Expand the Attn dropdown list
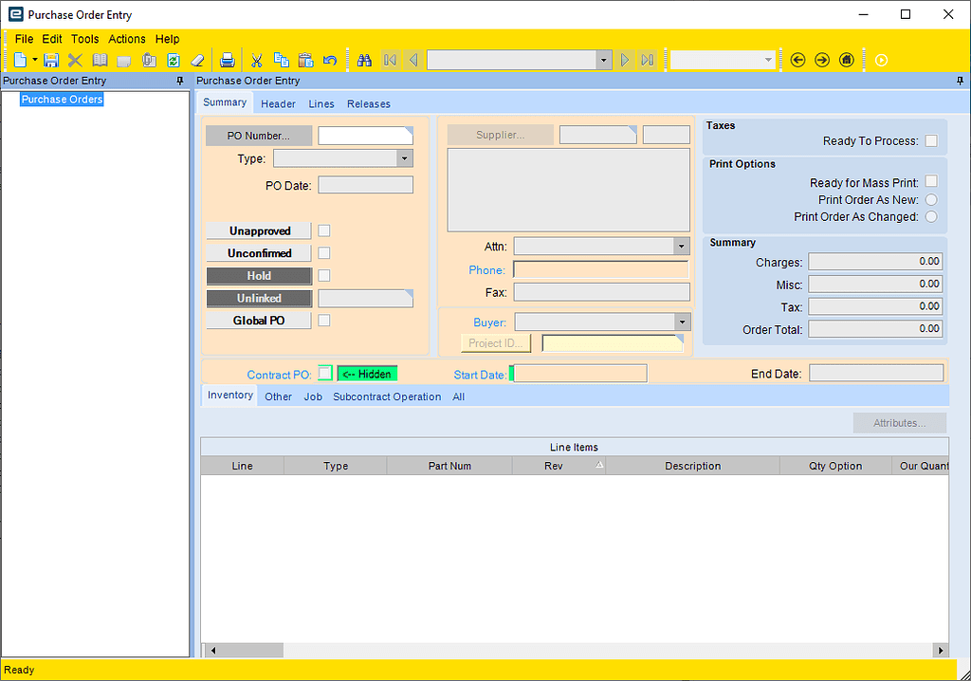The width and height of the screenshot is (971, 681). pos(681,246)
